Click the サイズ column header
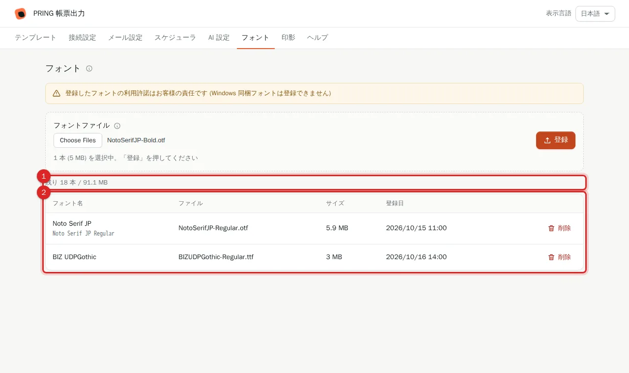The width and height of the screenshot is (629, 373). 335,203
